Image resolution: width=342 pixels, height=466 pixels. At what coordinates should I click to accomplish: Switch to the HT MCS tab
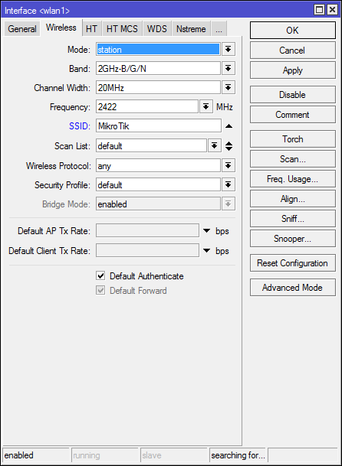tap(122, 29)
